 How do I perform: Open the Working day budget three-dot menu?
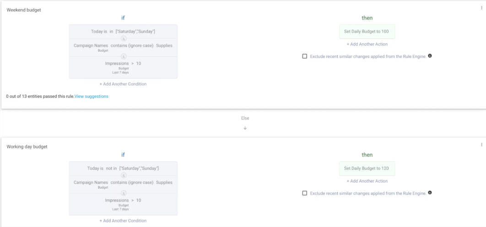481,145
